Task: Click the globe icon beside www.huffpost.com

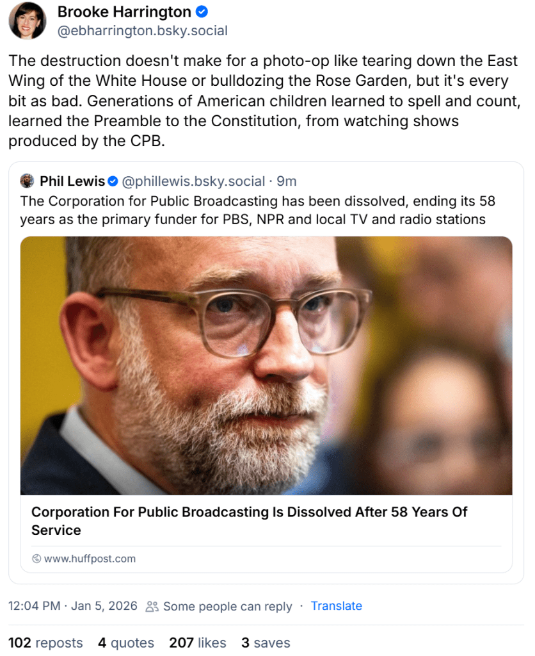Action: (36, 559)
